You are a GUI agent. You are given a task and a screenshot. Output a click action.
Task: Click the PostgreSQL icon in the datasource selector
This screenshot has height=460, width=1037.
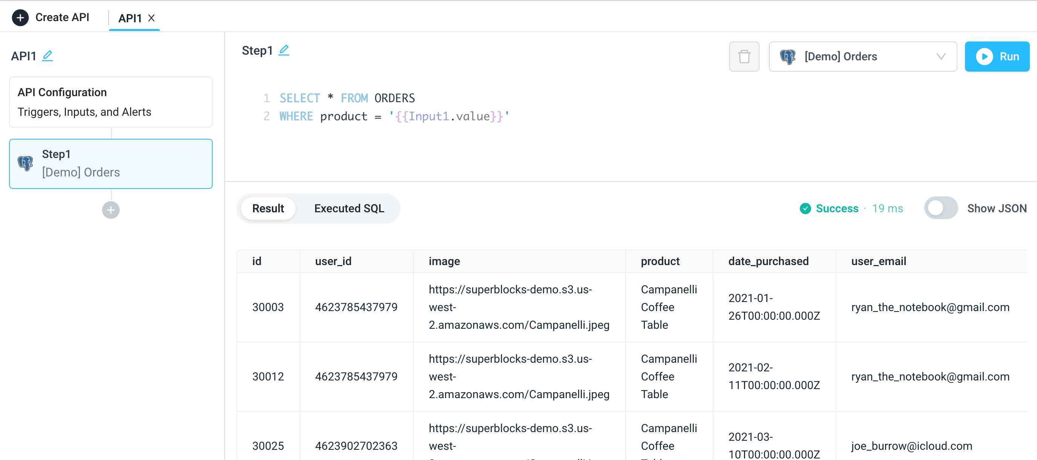[x=788, y=56]
